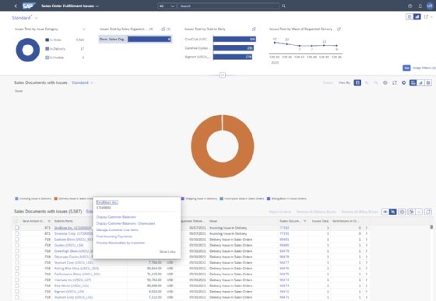Open the user avatar menu
This screenshot has height=301, width=436.
(x=430, y=5)
